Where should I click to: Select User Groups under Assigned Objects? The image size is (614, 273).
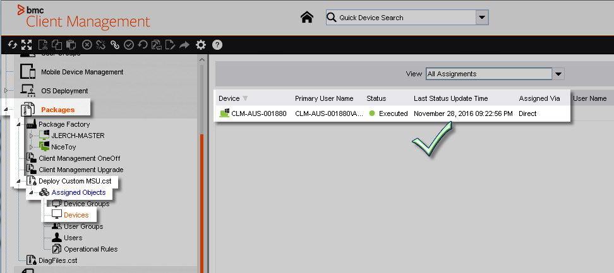pos(84,226)
